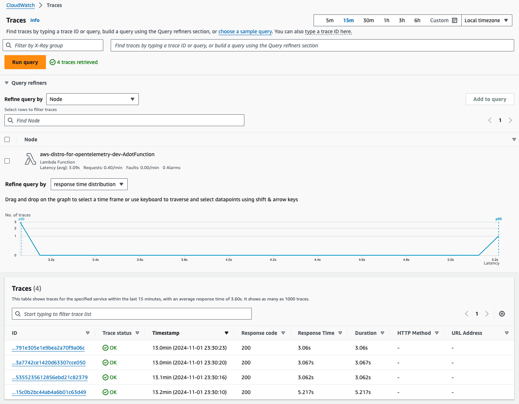Click the green check icon next to traces retrieved
The width and height of the screenshot is (519, 404).
click(53, 62)
